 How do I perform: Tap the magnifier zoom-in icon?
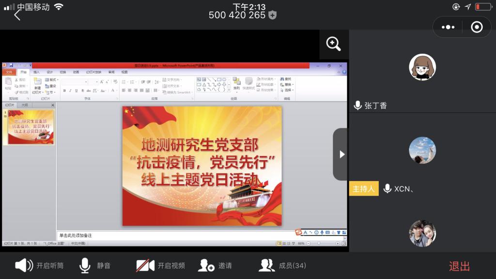tap(334, 45)
